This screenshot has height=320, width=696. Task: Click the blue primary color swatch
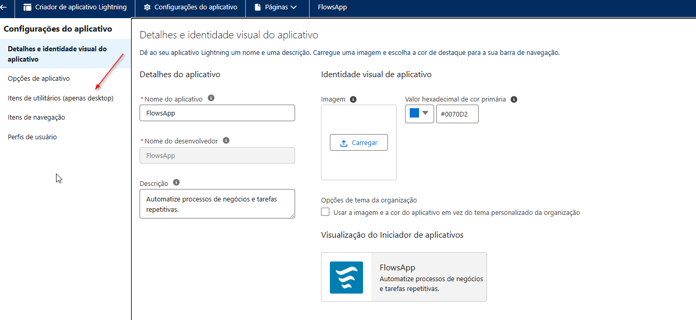point(414,113)
